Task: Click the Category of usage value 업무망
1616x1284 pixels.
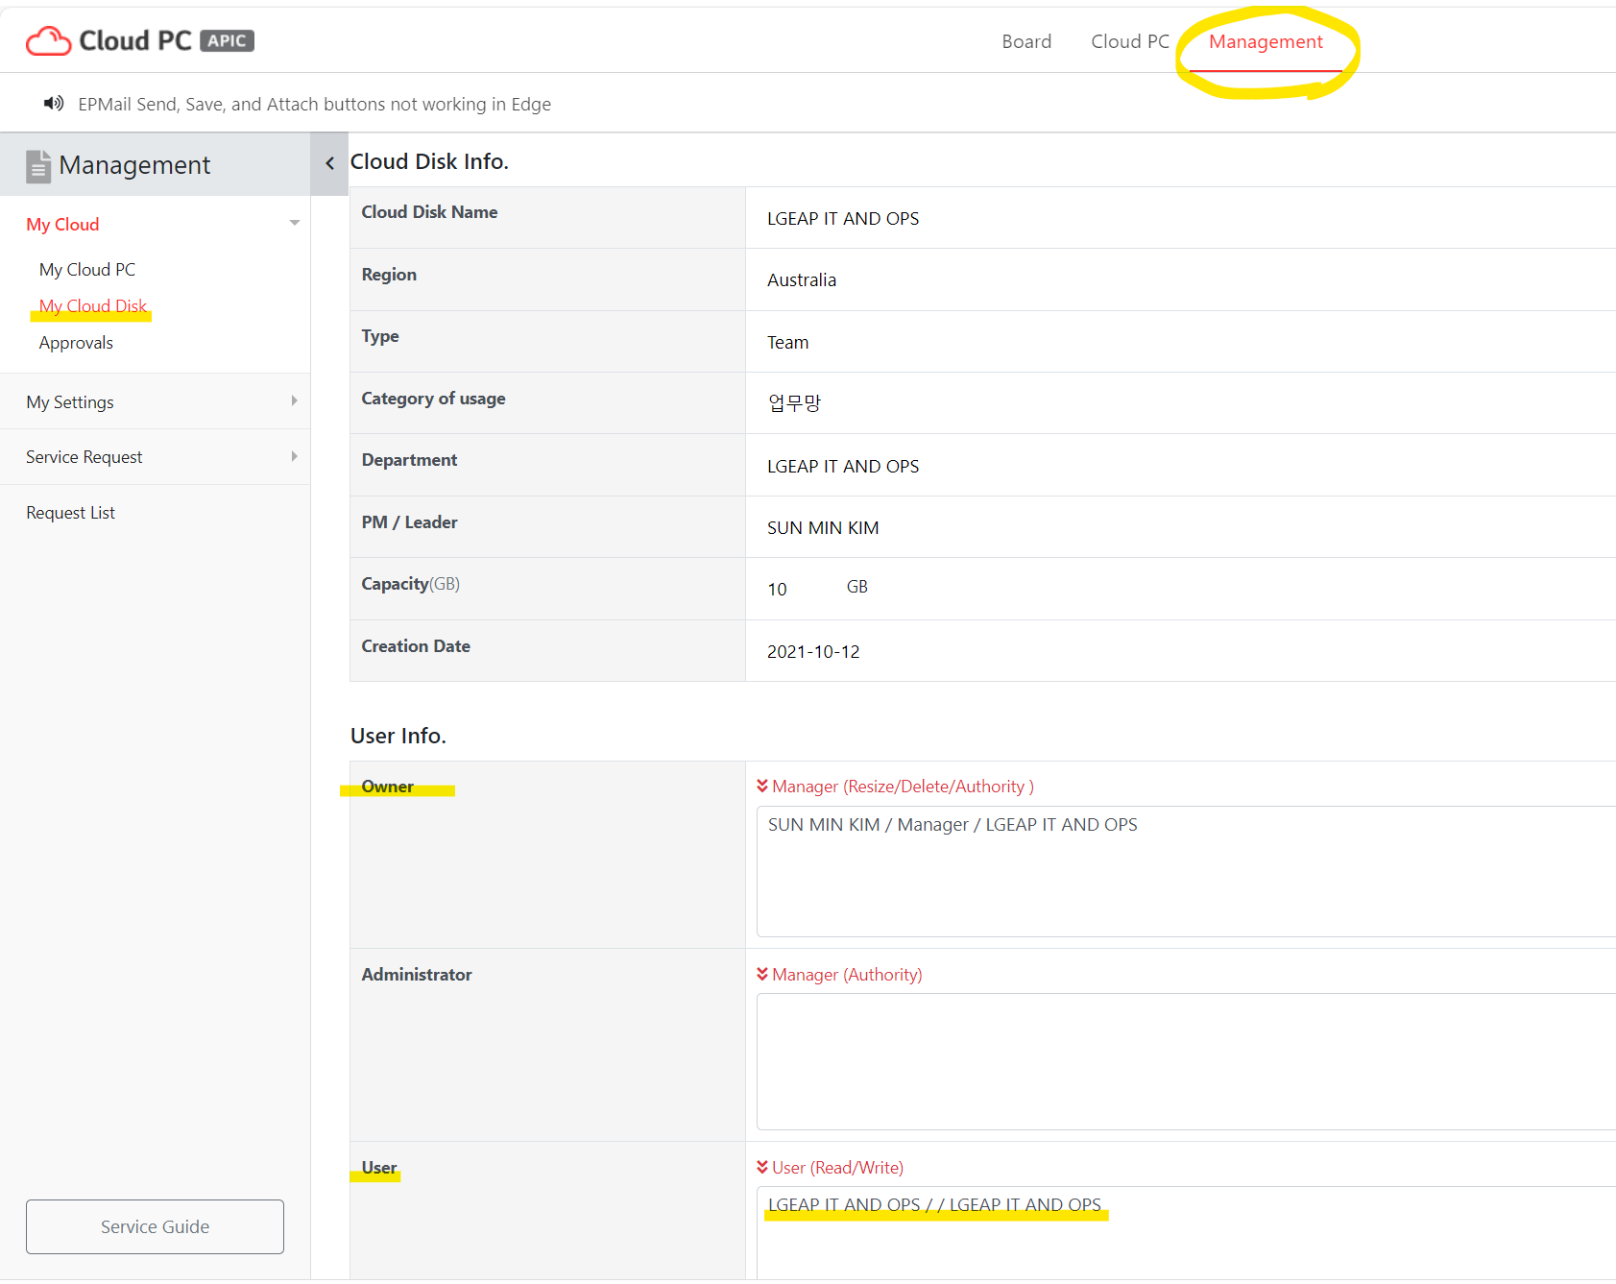Action: [794, 403]
